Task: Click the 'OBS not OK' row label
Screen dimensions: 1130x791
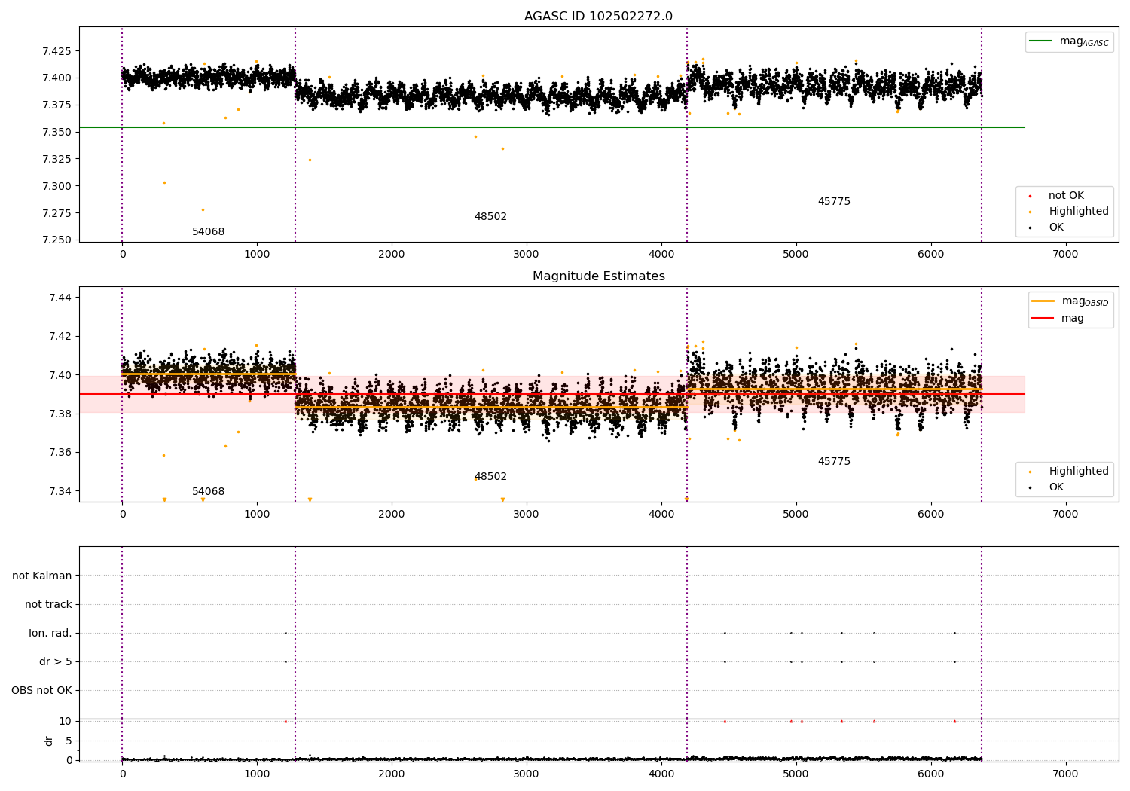Action: pos(41,691)
